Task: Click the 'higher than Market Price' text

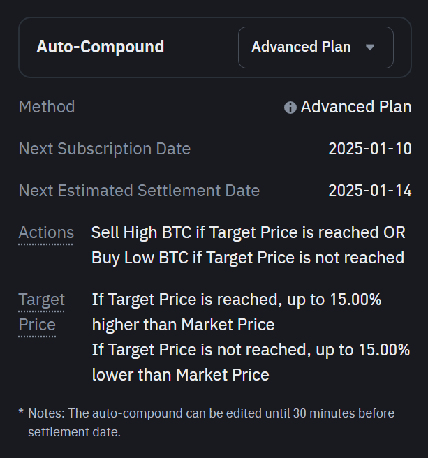Action: pos(183,325)
